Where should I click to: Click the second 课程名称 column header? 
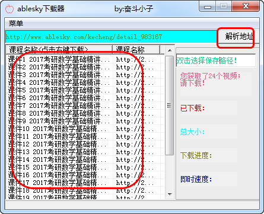pos(136,50)
